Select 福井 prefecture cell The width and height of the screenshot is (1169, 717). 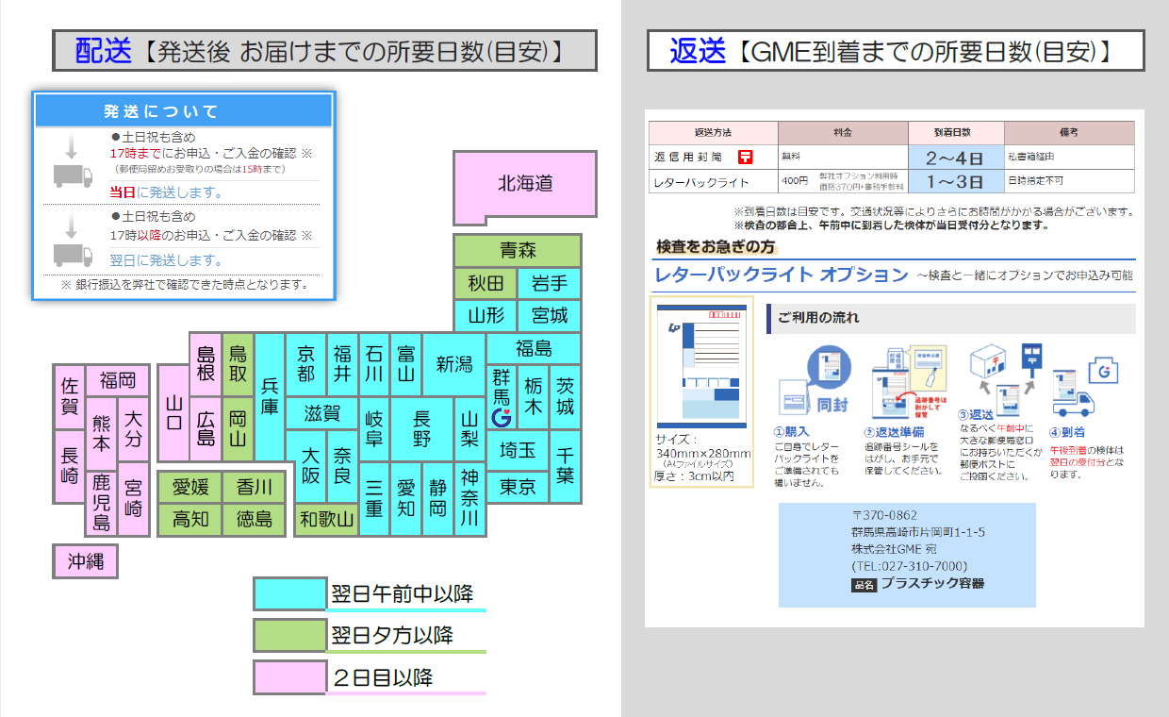coord(342,364)
